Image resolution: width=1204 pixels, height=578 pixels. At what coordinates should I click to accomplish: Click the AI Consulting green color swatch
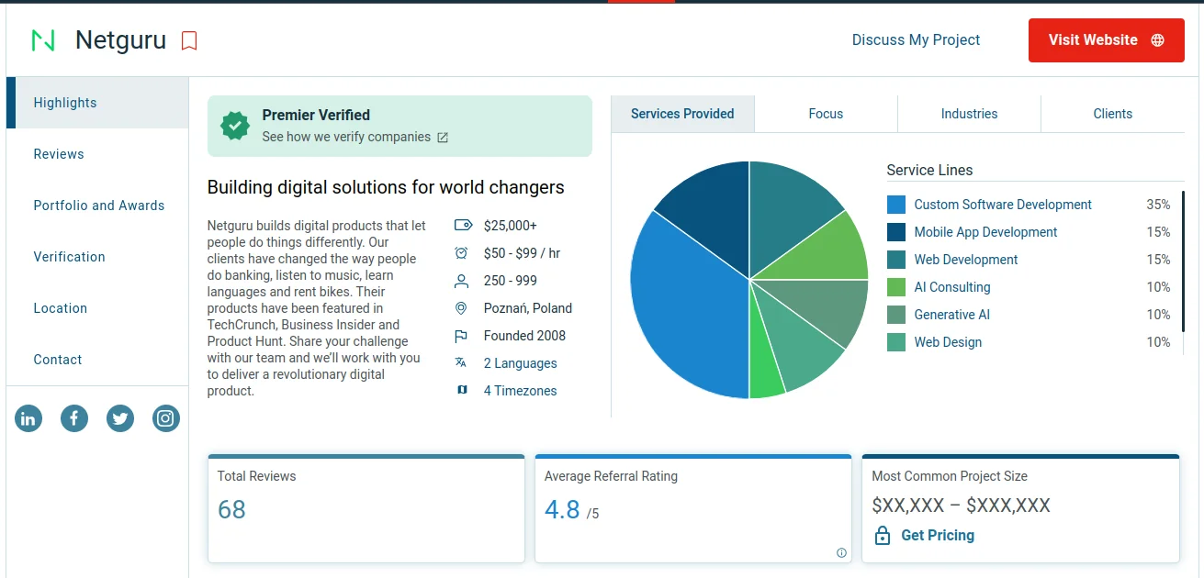tap(896, 287)
